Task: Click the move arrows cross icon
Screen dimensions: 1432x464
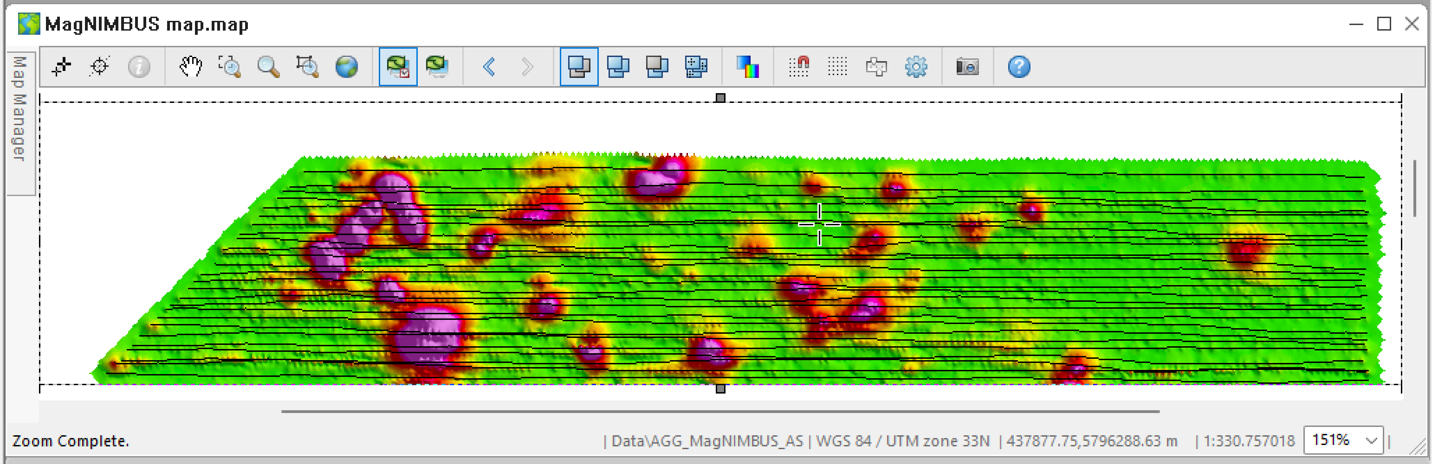Action: point(877,67)
